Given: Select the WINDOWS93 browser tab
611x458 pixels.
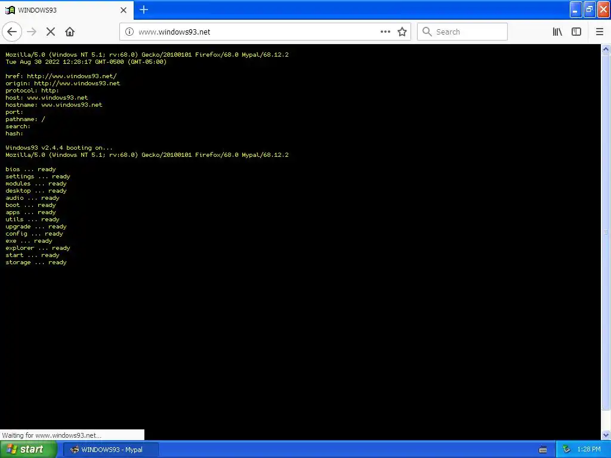Looking at the screenshot, I should [67, 10].
